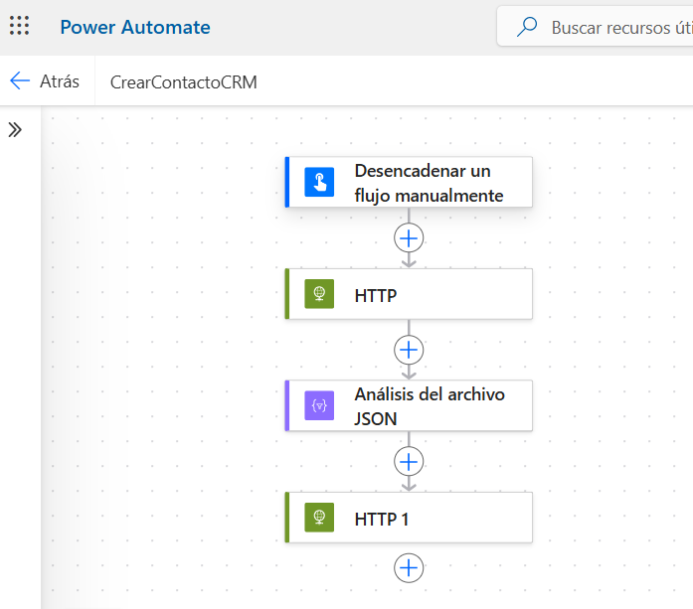Viewport: 693px width, 609px height.
Task: Open Análisis del archivo JSON card
Action: pos(409,405)
